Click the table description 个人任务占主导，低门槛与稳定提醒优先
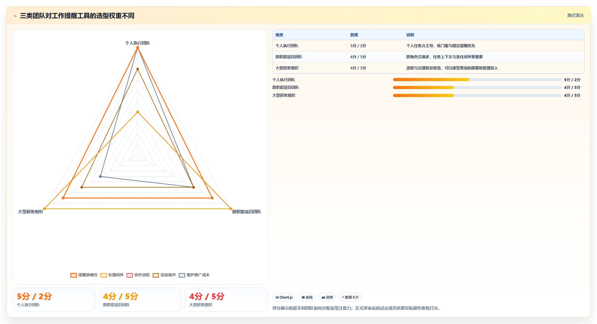The width and height of the screenshot is (597, 324). [440, 46]
